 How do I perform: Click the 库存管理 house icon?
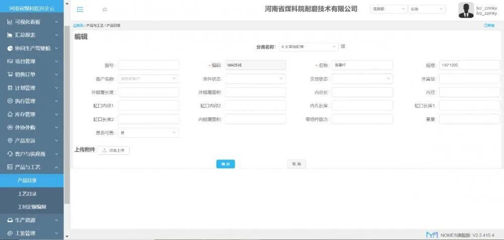pos(10,114)
